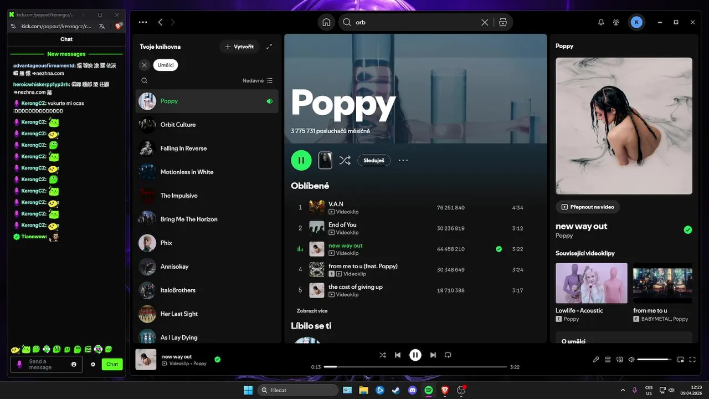Expand the track list with Zobrazit více

312,311
